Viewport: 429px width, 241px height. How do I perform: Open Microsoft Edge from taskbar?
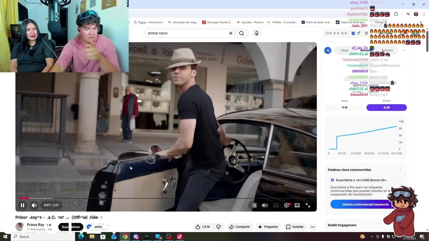81,237
